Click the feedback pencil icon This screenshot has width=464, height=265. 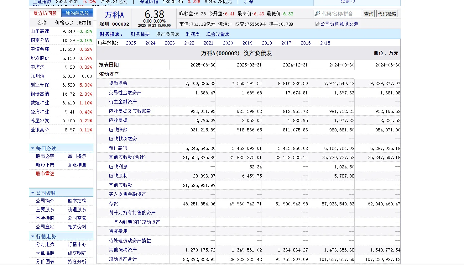point(317,24)
